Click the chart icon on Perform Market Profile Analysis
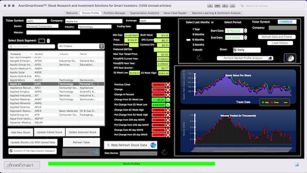Viewport: 307px width, 173px height. click(x=270, y=58)
